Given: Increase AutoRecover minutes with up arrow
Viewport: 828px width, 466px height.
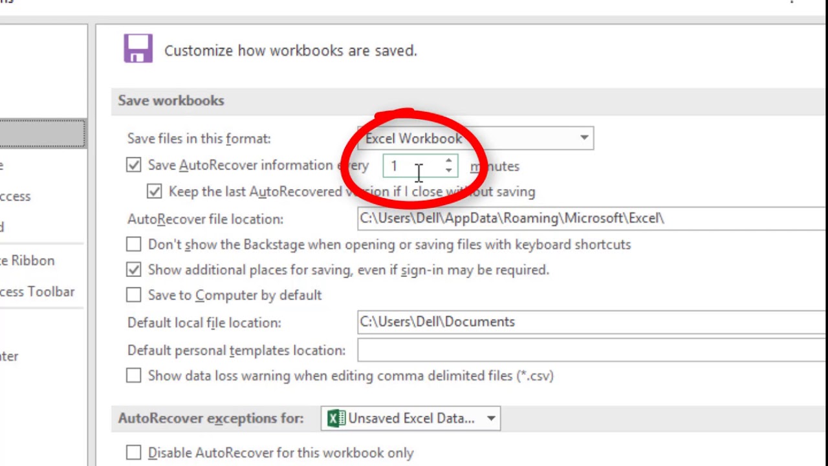Looking at the screenshot, I should [449, 161].
